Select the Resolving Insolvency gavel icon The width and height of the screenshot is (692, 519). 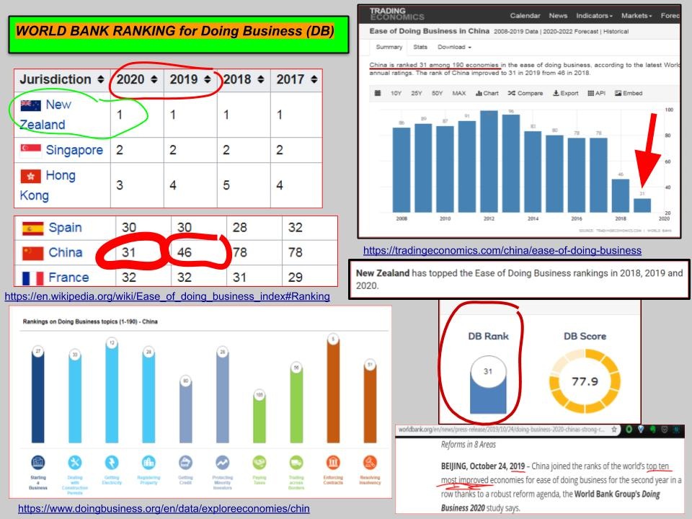pyautogui.click(x=370, y=463)
